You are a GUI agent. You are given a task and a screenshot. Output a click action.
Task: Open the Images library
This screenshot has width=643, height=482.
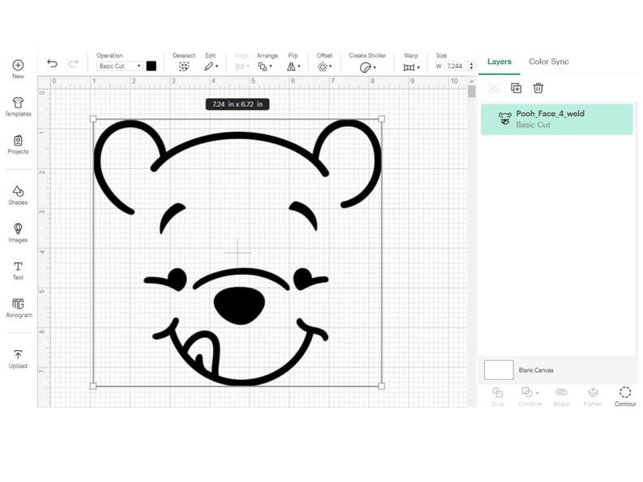18,233
